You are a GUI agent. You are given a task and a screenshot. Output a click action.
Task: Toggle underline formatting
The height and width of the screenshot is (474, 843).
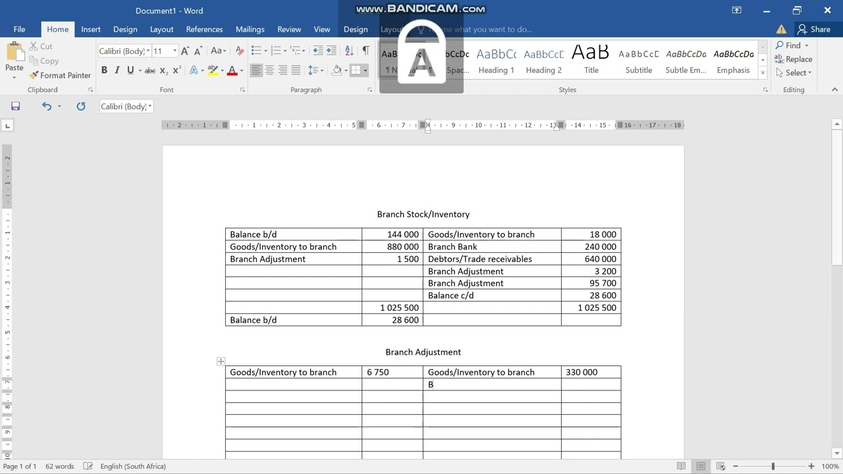(x=130, y=70)
